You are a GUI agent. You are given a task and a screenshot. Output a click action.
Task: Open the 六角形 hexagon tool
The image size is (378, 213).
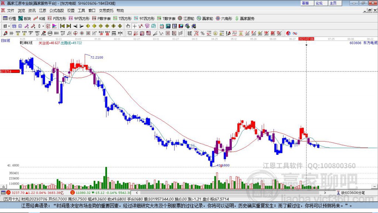(x=224, y=18)
